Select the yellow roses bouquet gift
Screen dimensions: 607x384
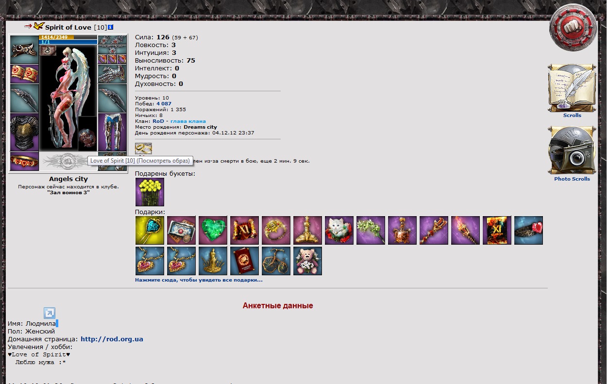point(150,192)
